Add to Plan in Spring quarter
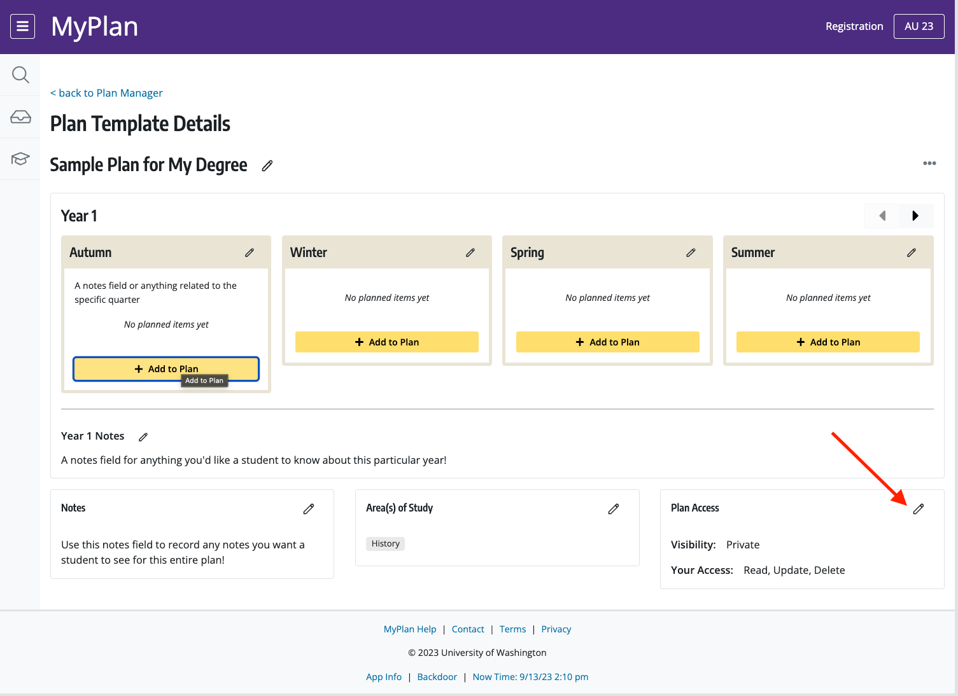958x696 pixels. click(x=608, y=342)
